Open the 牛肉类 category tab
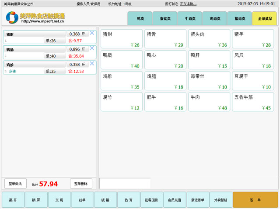This screenshot has width=280, height=209. coord(190,19)
